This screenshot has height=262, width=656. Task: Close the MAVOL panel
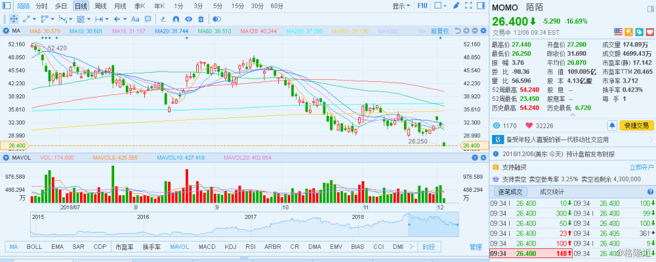click(x=475, y=158)
